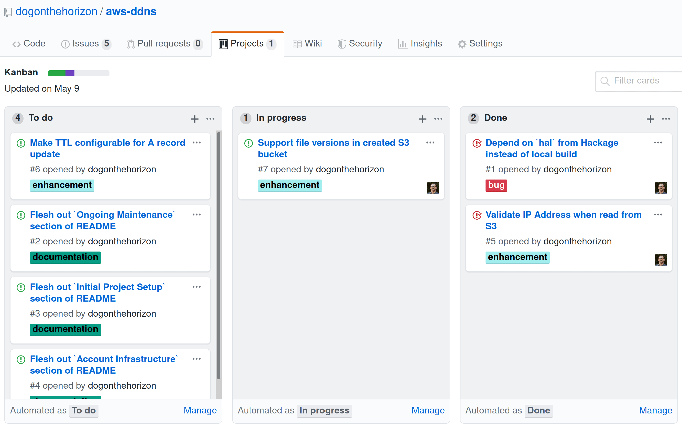Viewport: 682px width, 428px height.
Task: Go to the Security tab
Action: pyautogui.click(x=360, y=43)
